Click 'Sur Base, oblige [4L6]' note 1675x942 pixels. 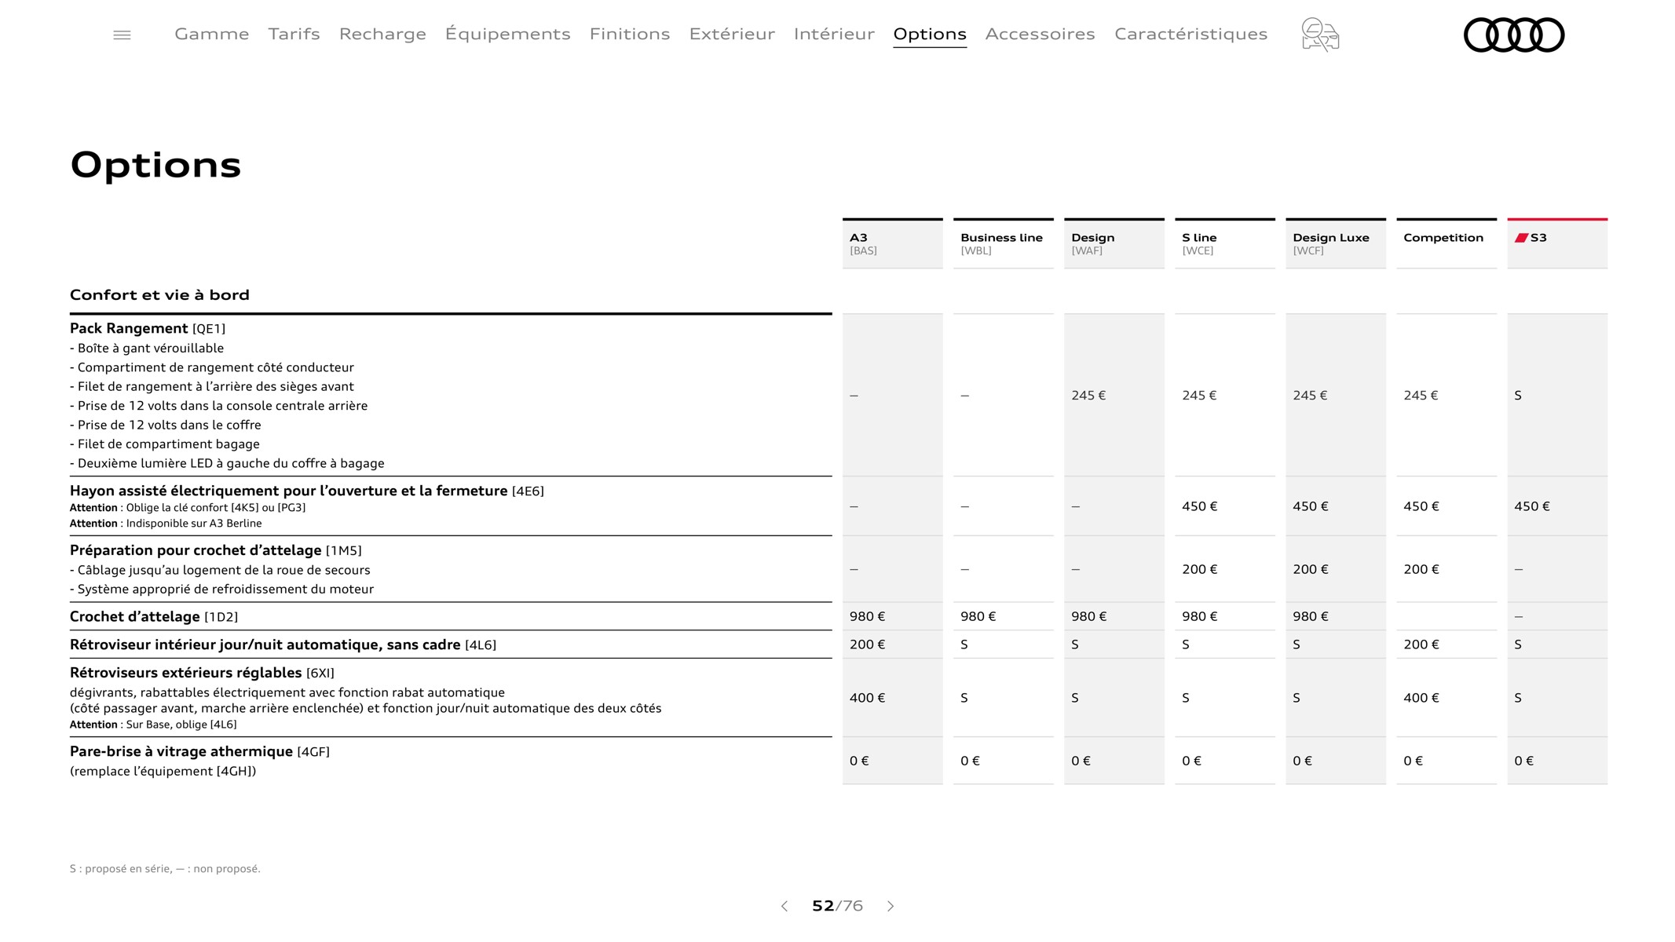point(153,725)
